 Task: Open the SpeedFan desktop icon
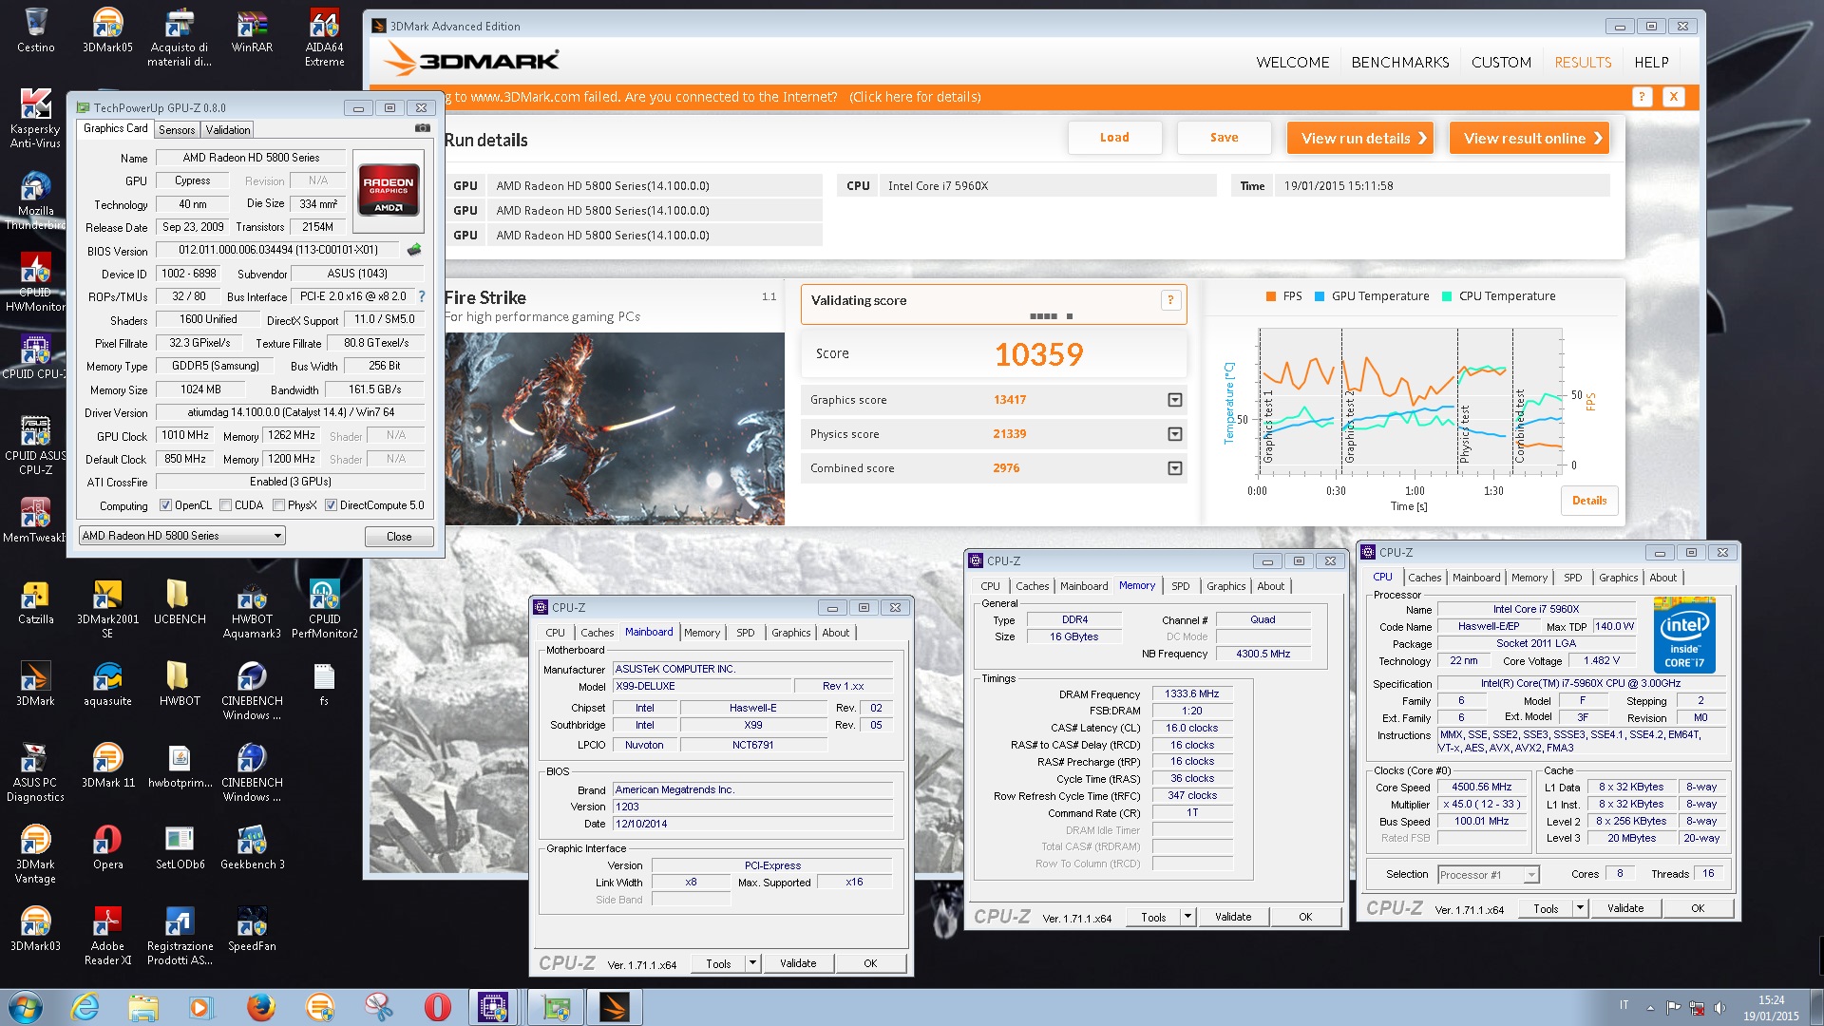click(252, 929)
